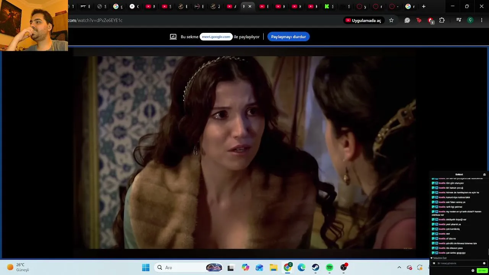Open Steam from the taskbar
The image size is (489, 275).
click(x=316, y=268)
